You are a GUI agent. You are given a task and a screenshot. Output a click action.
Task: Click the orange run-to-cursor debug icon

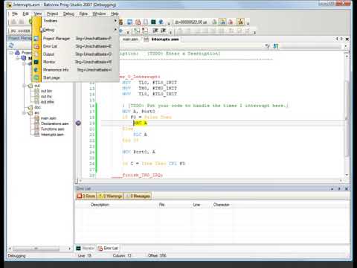[240, 22]
